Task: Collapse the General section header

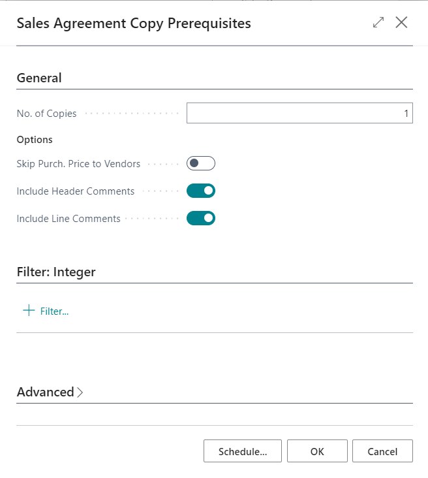Action: coord(39,78)
